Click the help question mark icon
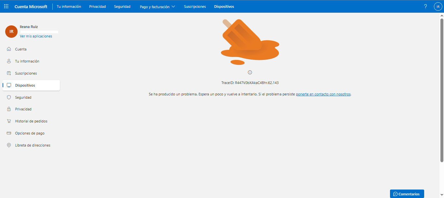 [x=425, y=6]
